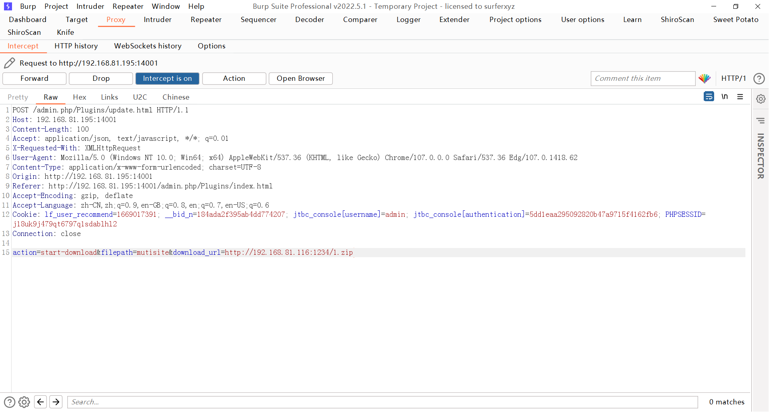Toggle the Intercept is on button
769x412 pixels.
click(167, 78)
